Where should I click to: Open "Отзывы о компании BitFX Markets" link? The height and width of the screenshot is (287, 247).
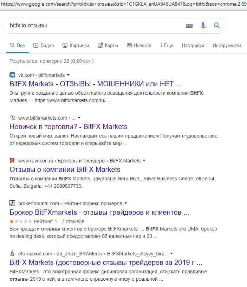tap(65, 169)
